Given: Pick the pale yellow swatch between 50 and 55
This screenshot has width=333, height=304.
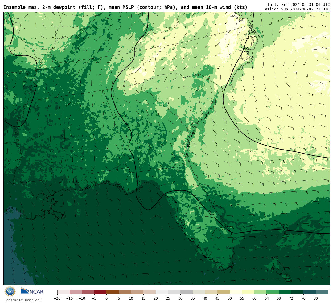Looking at the screenshot, I should click(x=236, y=292).
